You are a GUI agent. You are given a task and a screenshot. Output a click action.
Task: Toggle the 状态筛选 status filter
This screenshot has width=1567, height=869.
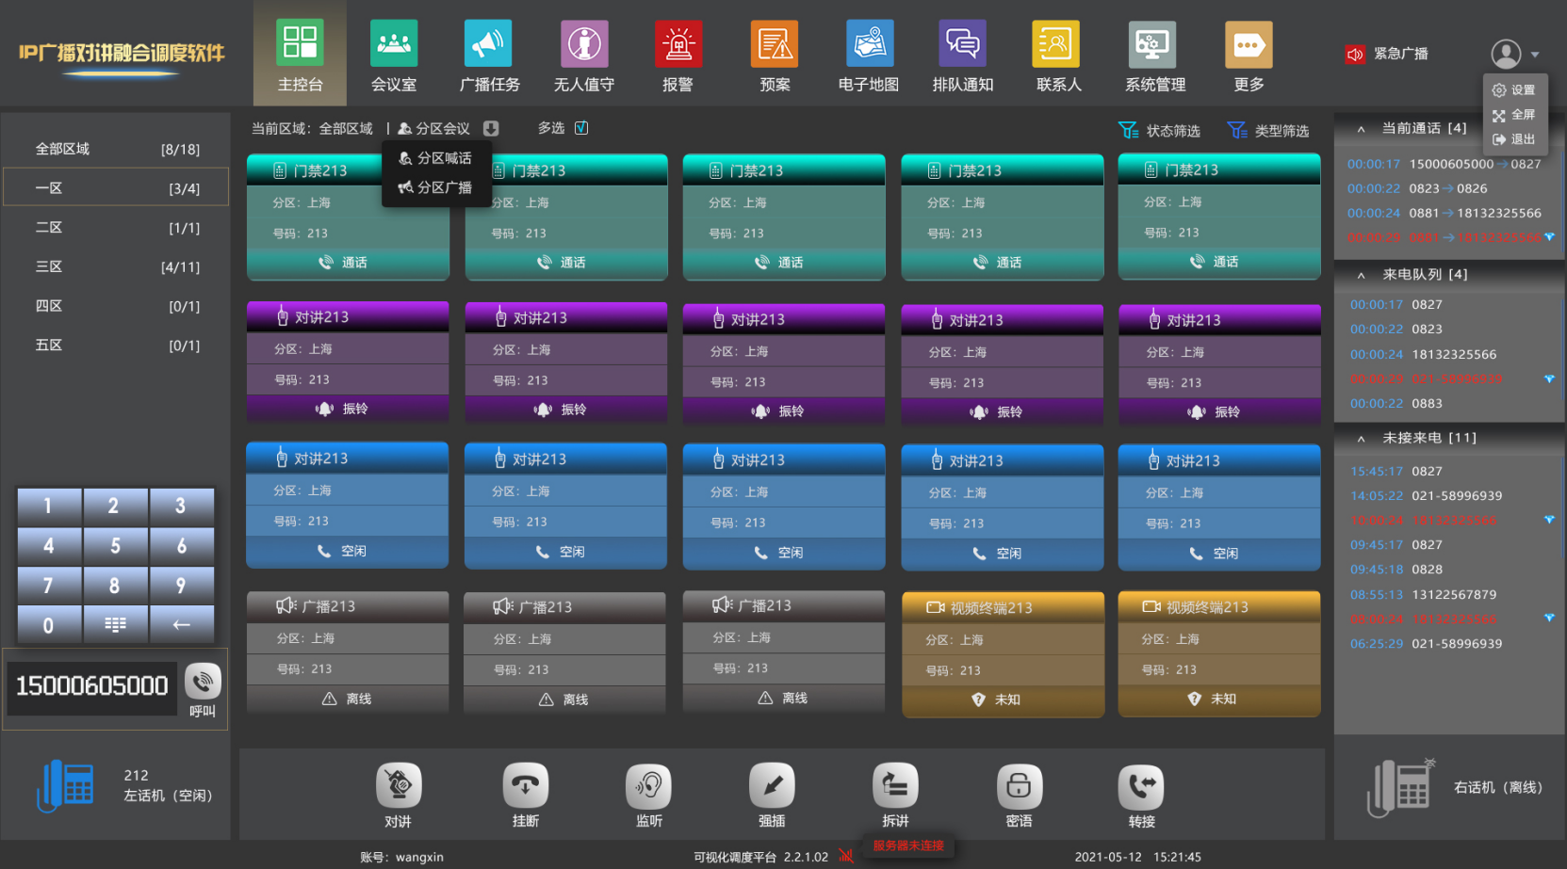coord(1160,130)
